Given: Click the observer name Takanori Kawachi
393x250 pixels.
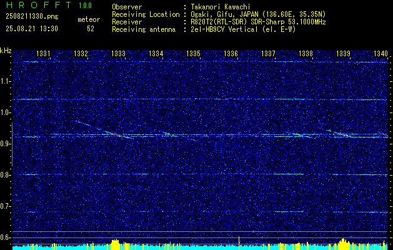Looking at the screenshot, I should [x=221, y=7].
